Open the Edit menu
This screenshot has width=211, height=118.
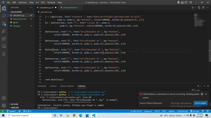[x=14, y=2]
